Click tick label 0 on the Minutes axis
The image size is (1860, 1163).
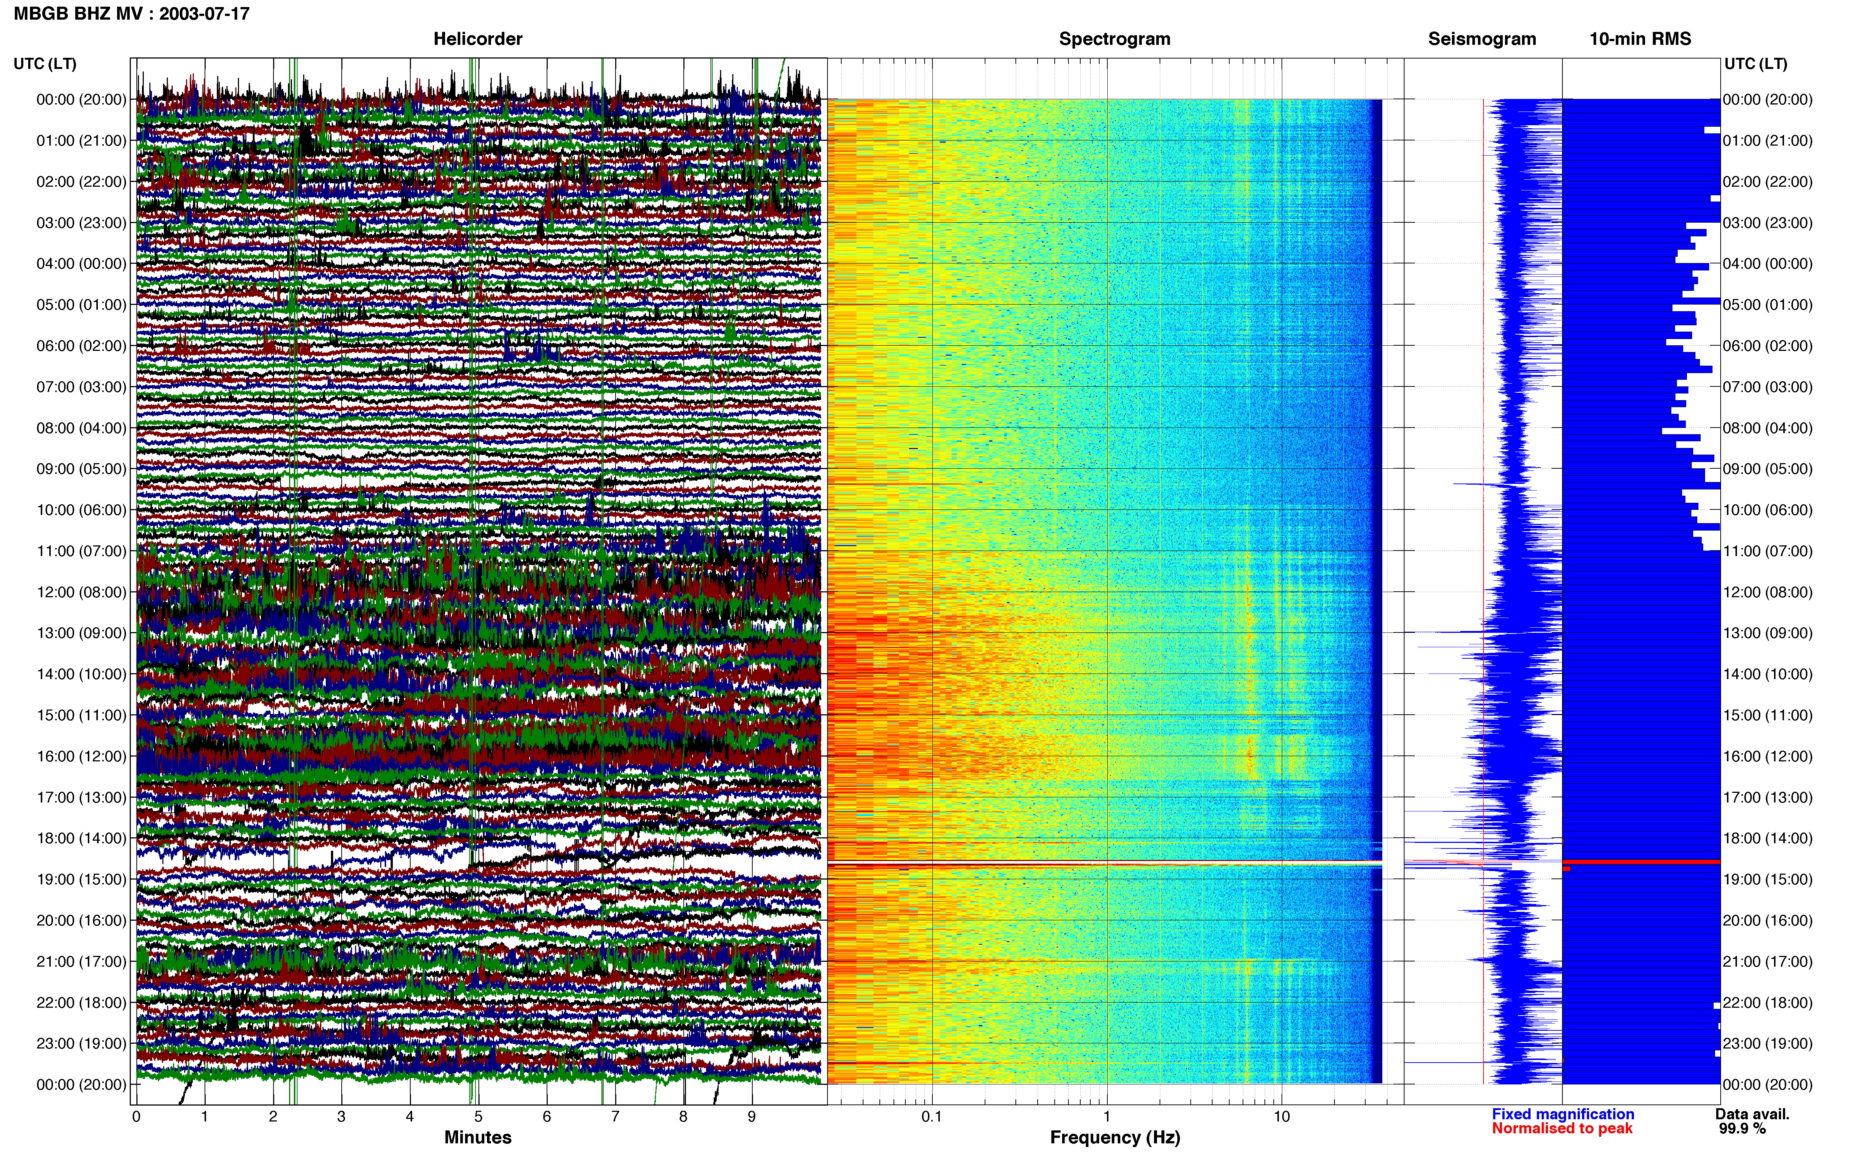pos(136,1116)
